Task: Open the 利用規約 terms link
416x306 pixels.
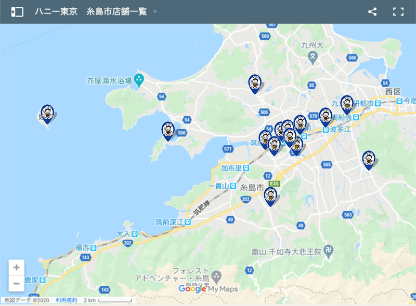Action: [x=67, y=300]
